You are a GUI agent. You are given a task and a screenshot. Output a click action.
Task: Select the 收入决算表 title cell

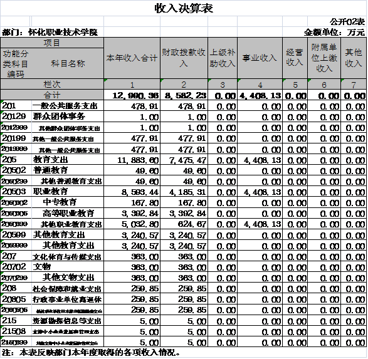tap(184, 8)
